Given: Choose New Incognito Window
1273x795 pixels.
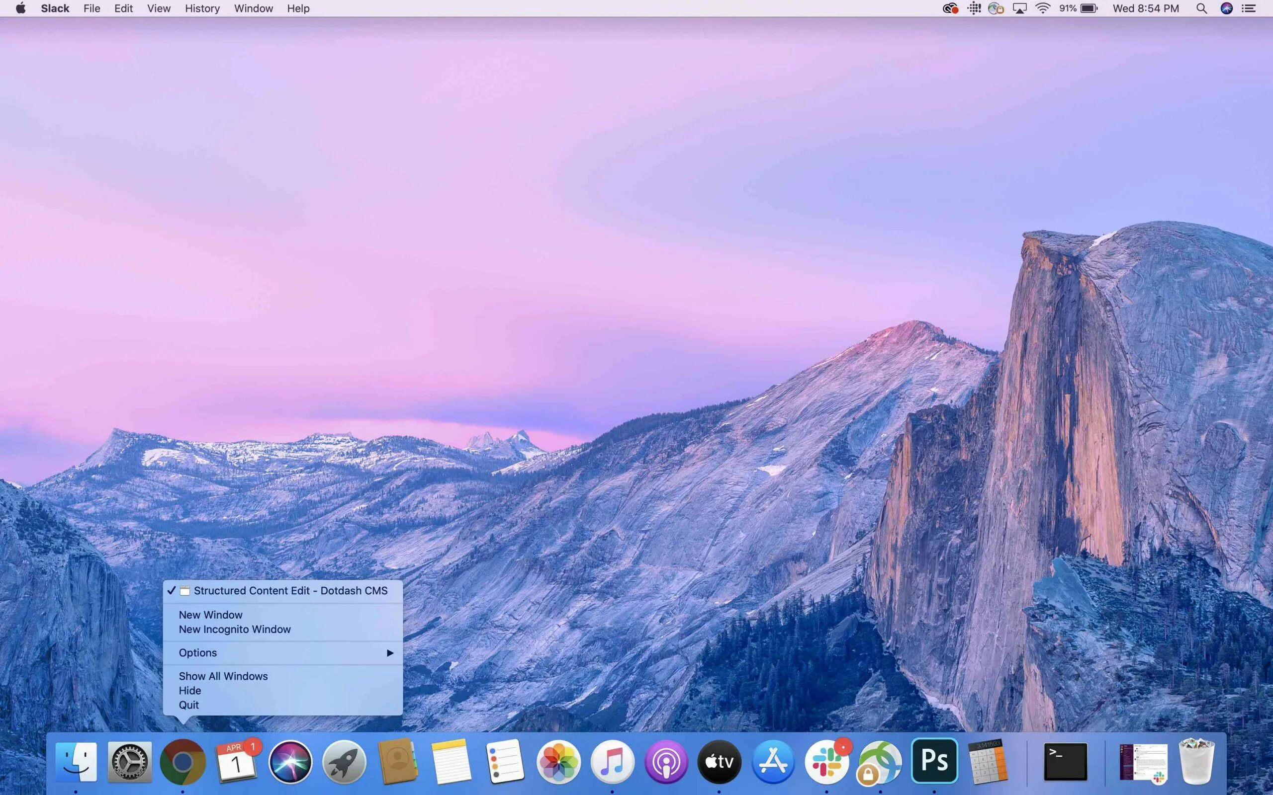Looking at the screenshot, I should tap(235, 630).
